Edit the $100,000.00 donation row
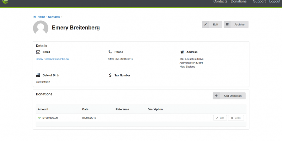This screenshot has height=141, width=282. [220, 118]
